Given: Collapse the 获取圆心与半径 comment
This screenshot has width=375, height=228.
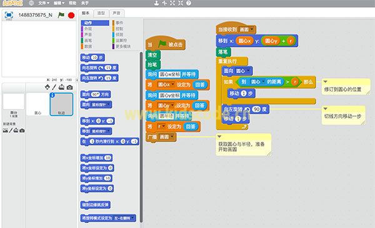Looking at the screenshot, I should pyautogui.click(x=219, y=136).
